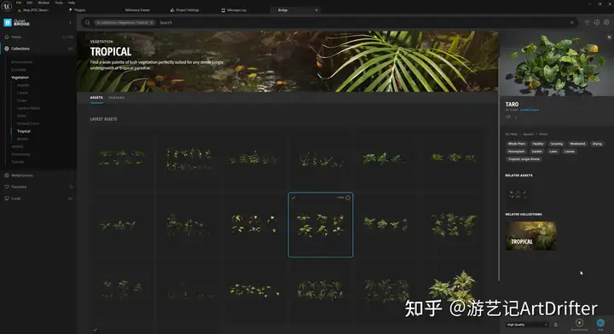
Task: Open the Edit menu
Action: (x=29, y=3)
